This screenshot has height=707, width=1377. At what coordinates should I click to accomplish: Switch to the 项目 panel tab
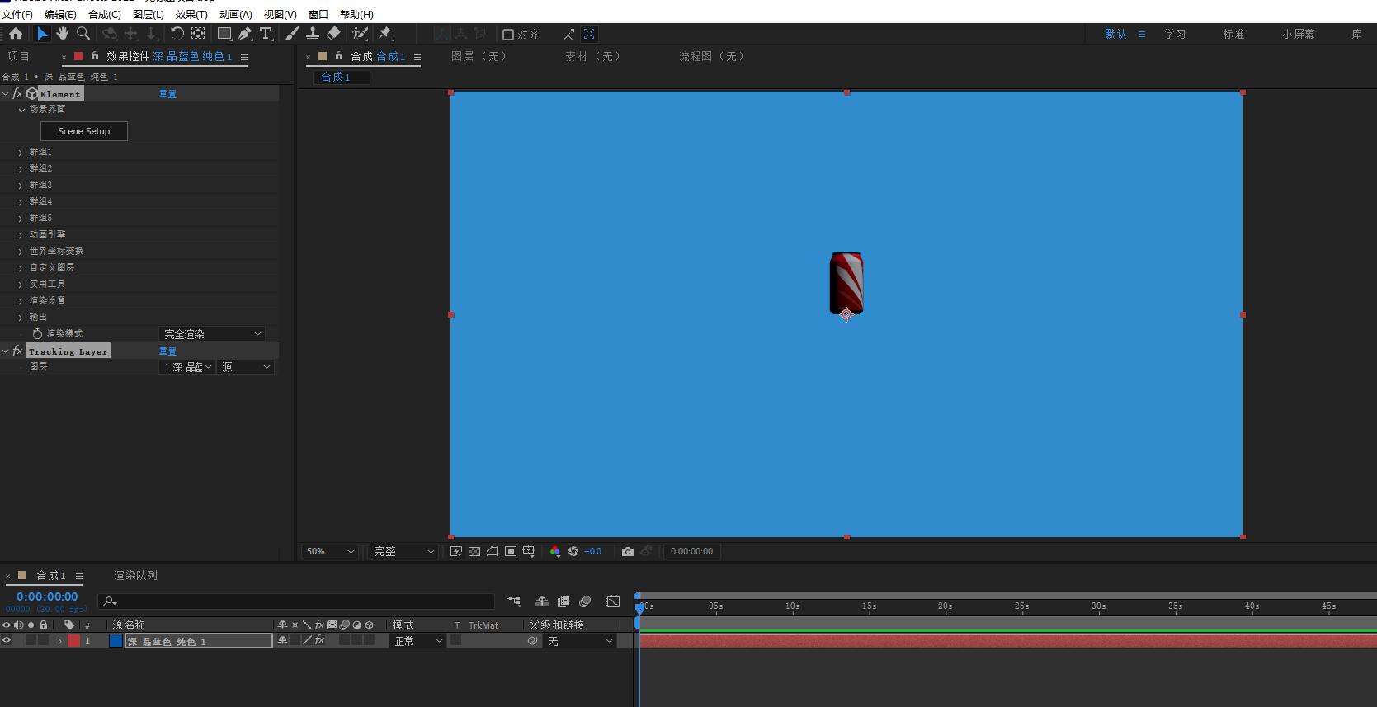[x=18, y=56]
